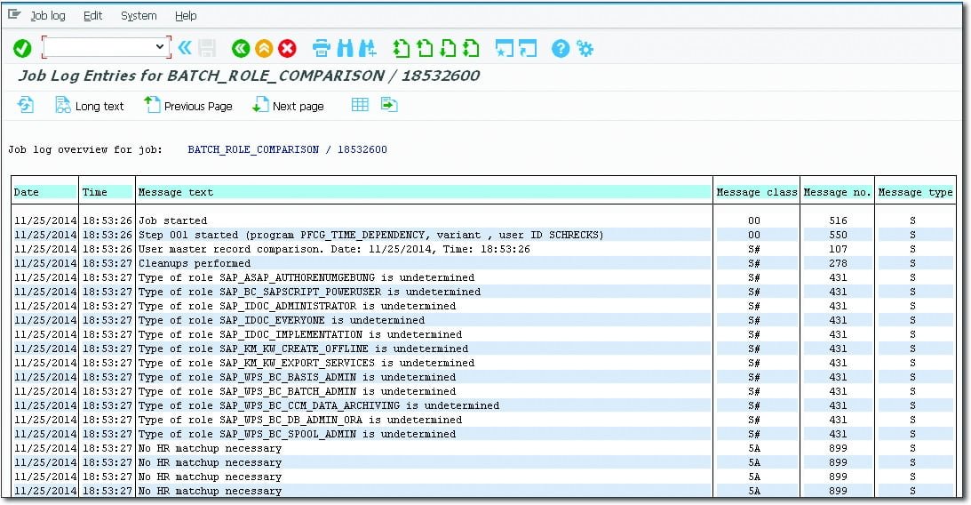This screenshot has height=505, width=971.
Task: Click the standard toolbar Previous Page icon
Action: [425, 48]
